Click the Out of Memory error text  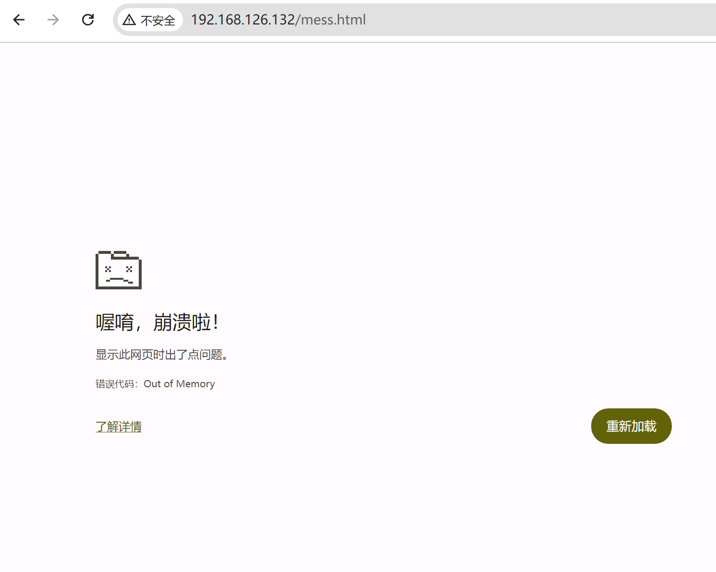[x=179, y=384]
